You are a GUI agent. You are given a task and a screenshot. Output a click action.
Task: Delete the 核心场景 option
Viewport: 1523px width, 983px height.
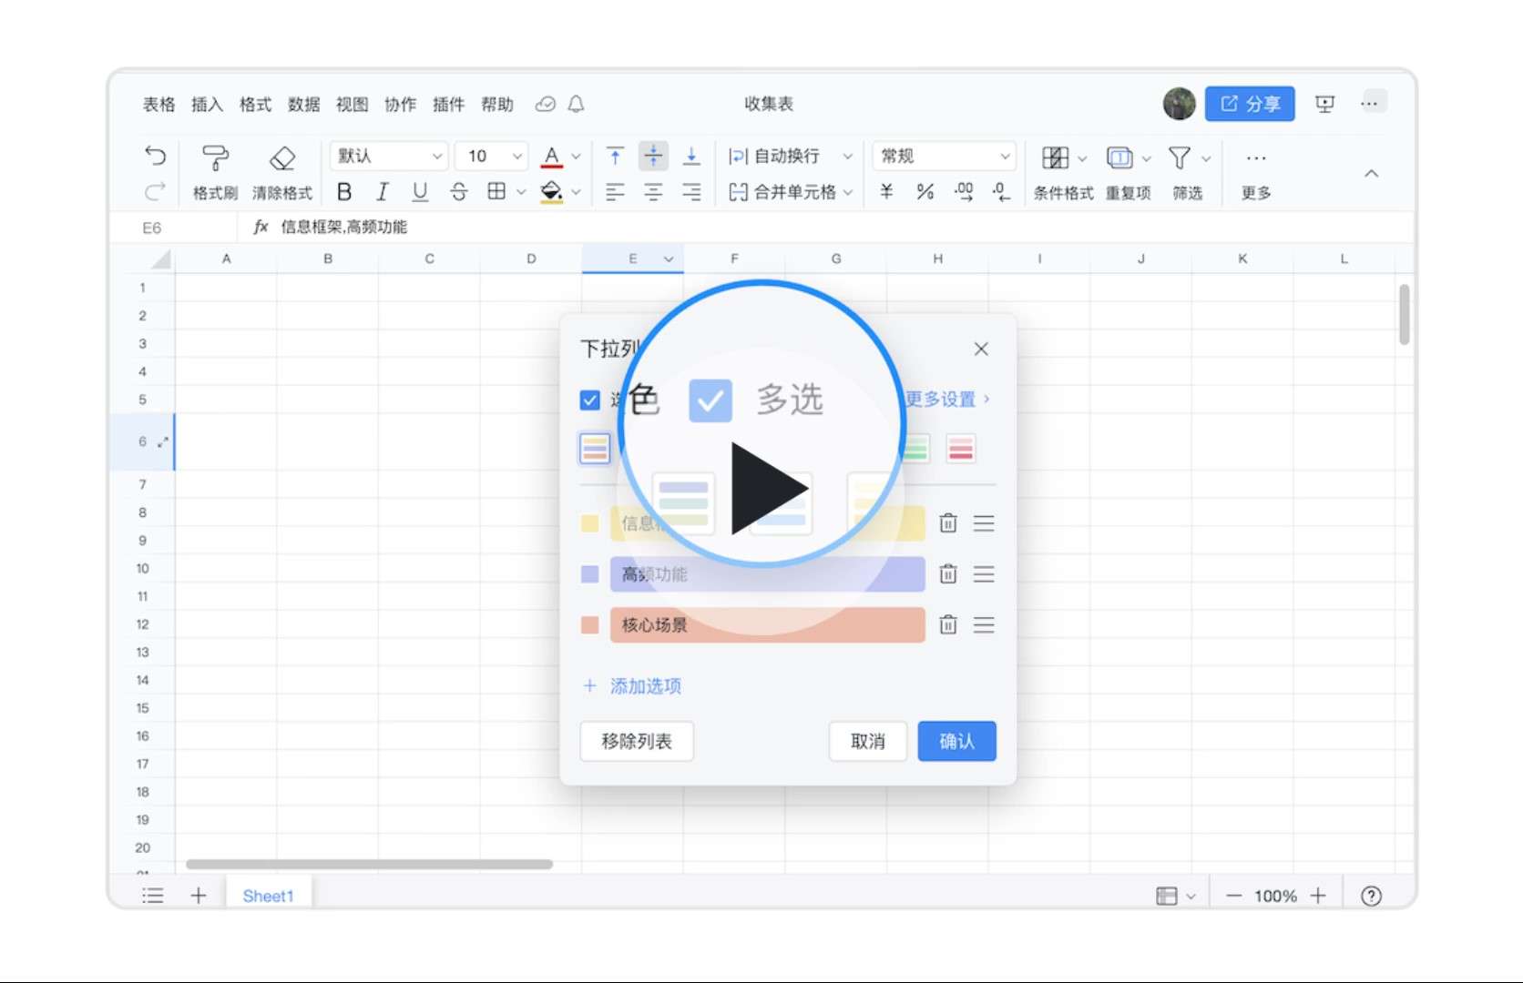point(948,625)
